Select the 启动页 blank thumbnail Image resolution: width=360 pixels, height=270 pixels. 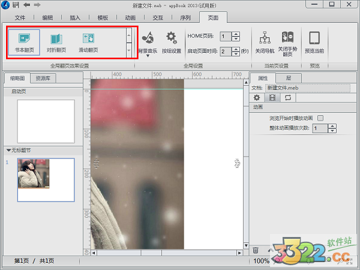(46, 121)
